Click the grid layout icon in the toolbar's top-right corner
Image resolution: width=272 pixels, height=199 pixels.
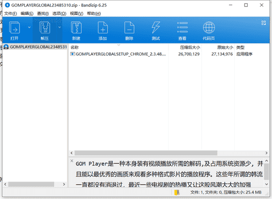264,23
